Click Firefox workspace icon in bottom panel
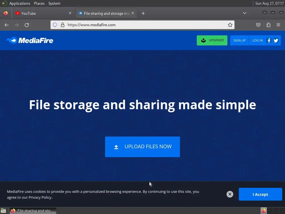285x214 pixels. click(264, 211)
